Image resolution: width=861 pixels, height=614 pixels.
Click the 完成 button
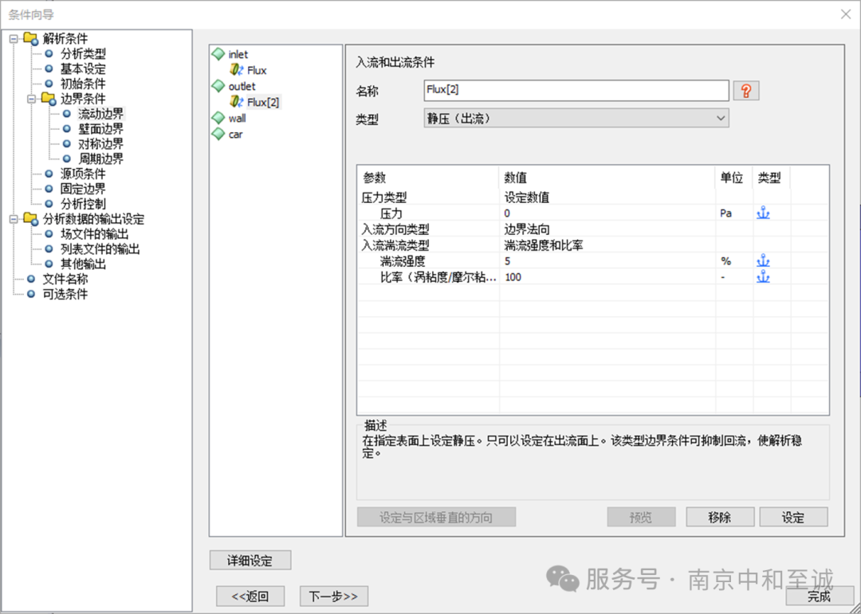[820, 596]
